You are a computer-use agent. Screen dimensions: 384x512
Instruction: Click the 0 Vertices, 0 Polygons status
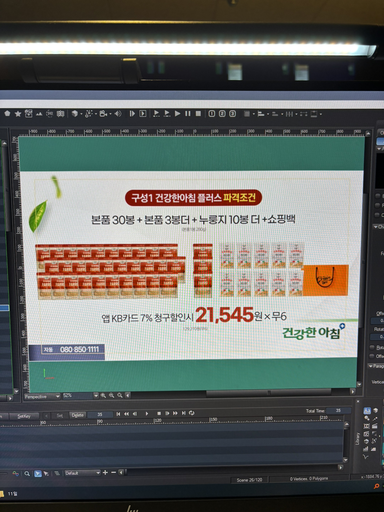pyautogui.click(x=309, y=479)
